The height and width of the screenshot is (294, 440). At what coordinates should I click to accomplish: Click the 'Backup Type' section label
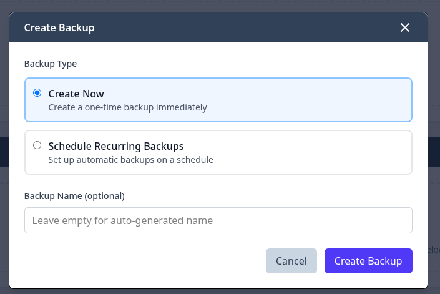[51, 64]
